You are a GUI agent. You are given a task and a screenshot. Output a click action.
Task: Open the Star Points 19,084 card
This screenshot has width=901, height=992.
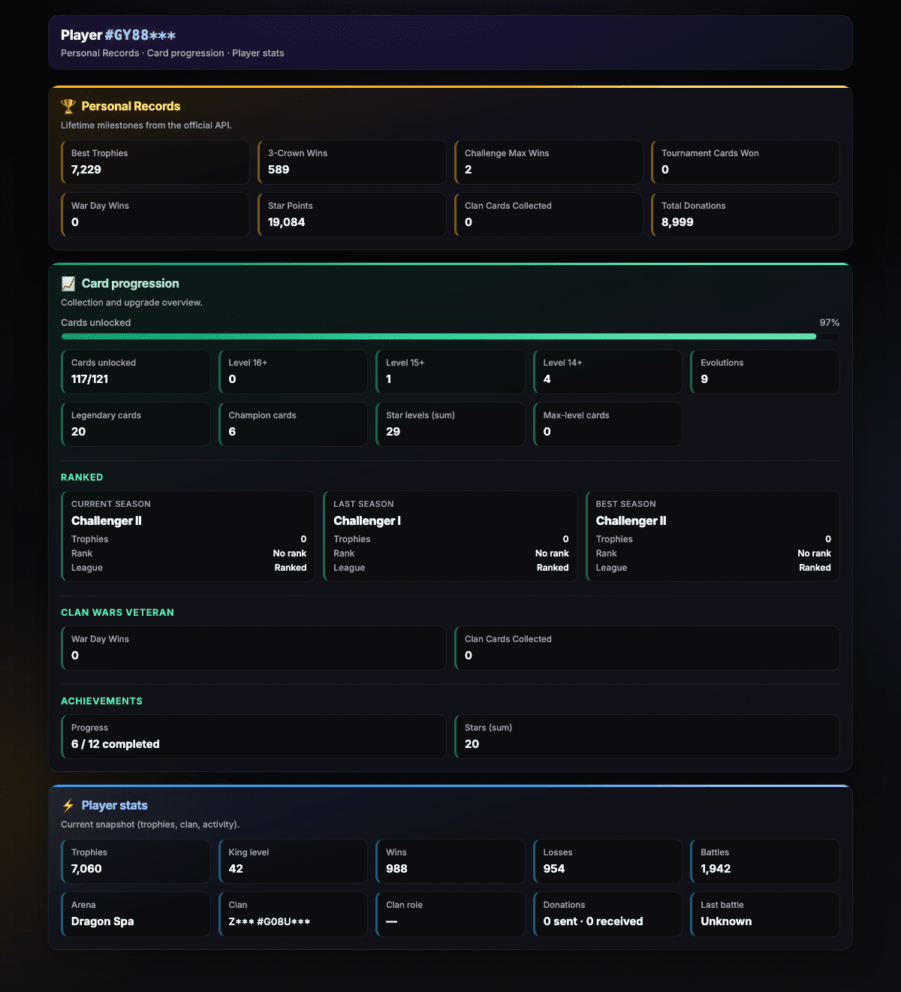click(352, 215)
